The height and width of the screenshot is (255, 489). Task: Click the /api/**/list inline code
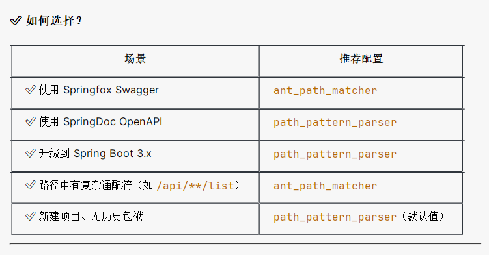click(x=195, y=186)
